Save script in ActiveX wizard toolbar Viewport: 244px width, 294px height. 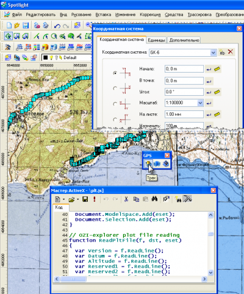85,199
